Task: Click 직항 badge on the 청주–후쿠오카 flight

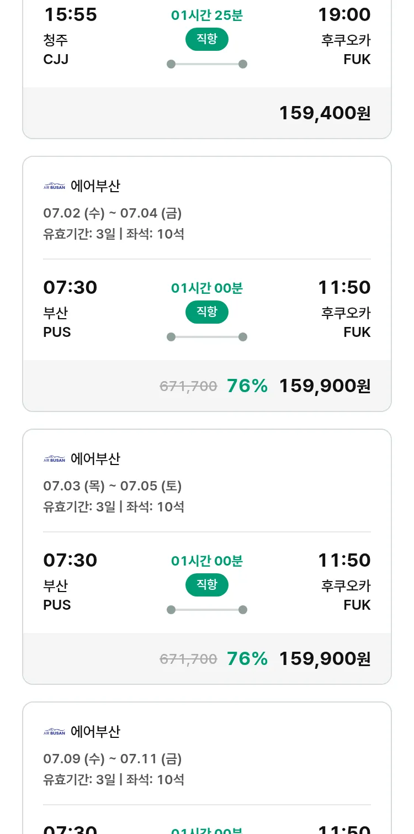Action: (x=207, y=39)
